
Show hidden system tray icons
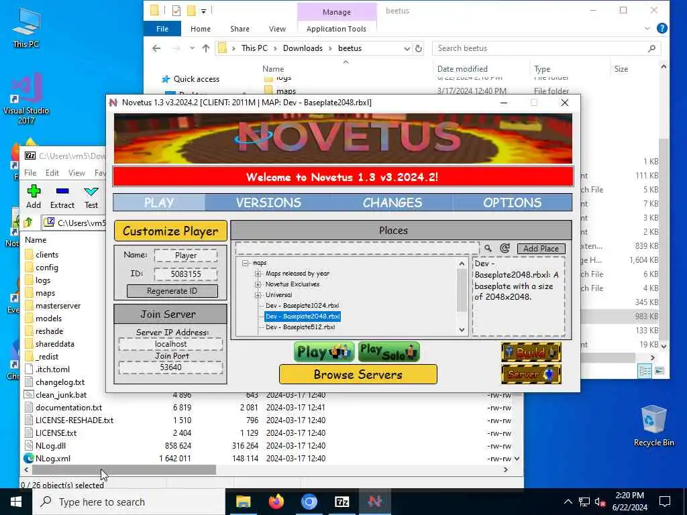tap(568, 502)
